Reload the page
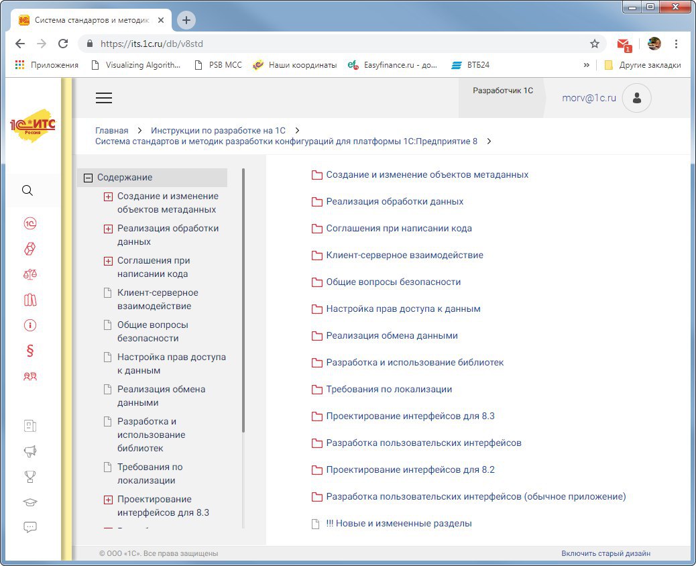The height and width of the screenshot is (566, 696). (x=63, y=44)
